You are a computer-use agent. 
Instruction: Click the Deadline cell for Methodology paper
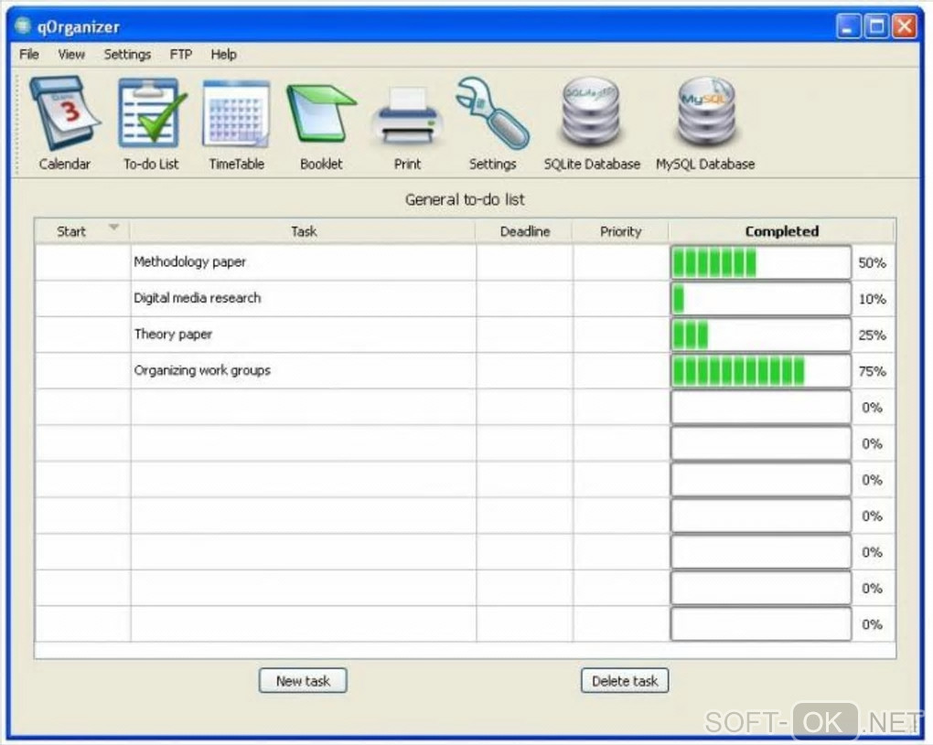pyautogui.click(x=525, y=262)
